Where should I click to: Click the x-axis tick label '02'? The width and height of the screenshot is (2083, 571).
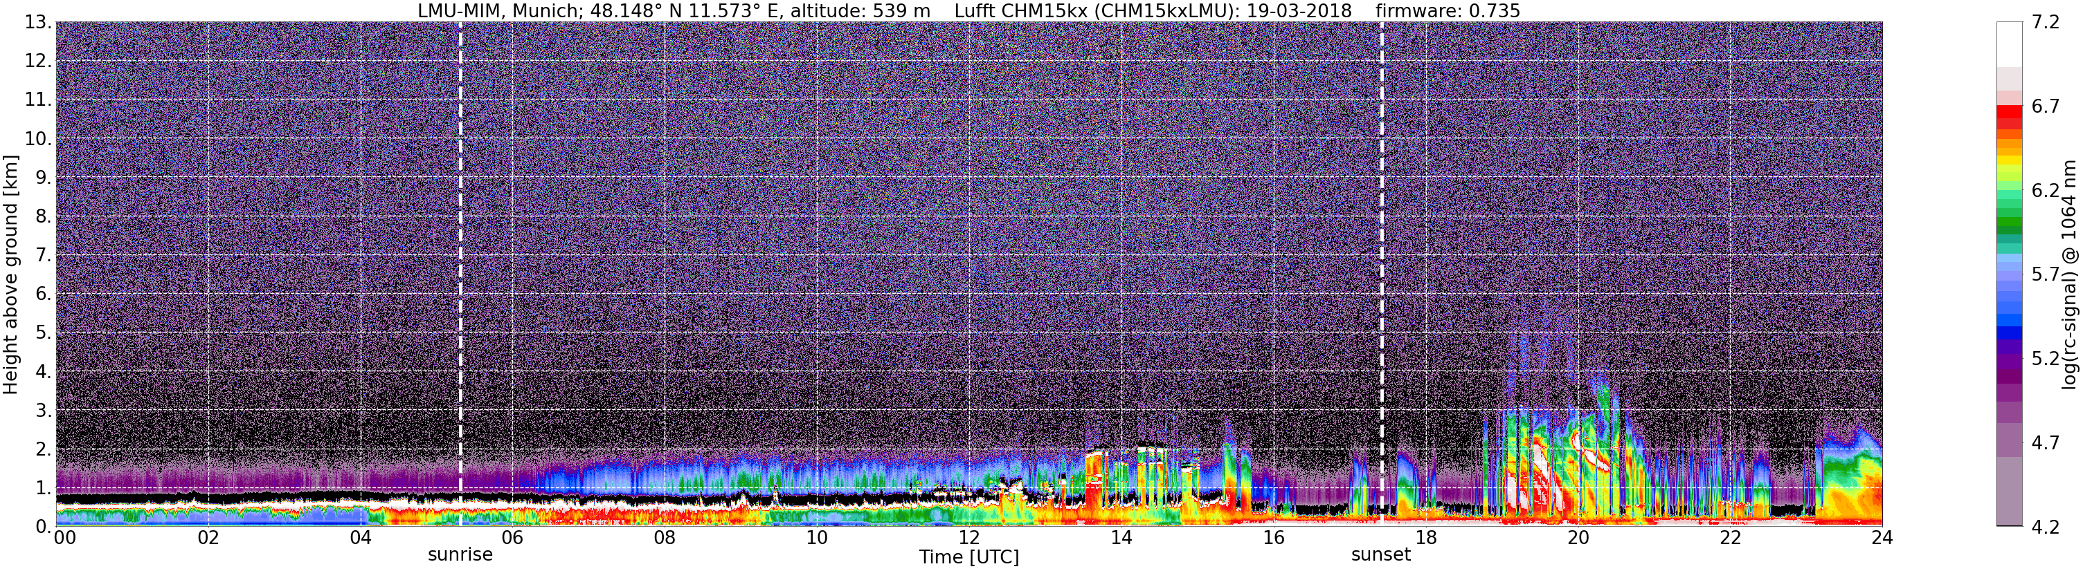pos(208,538)
